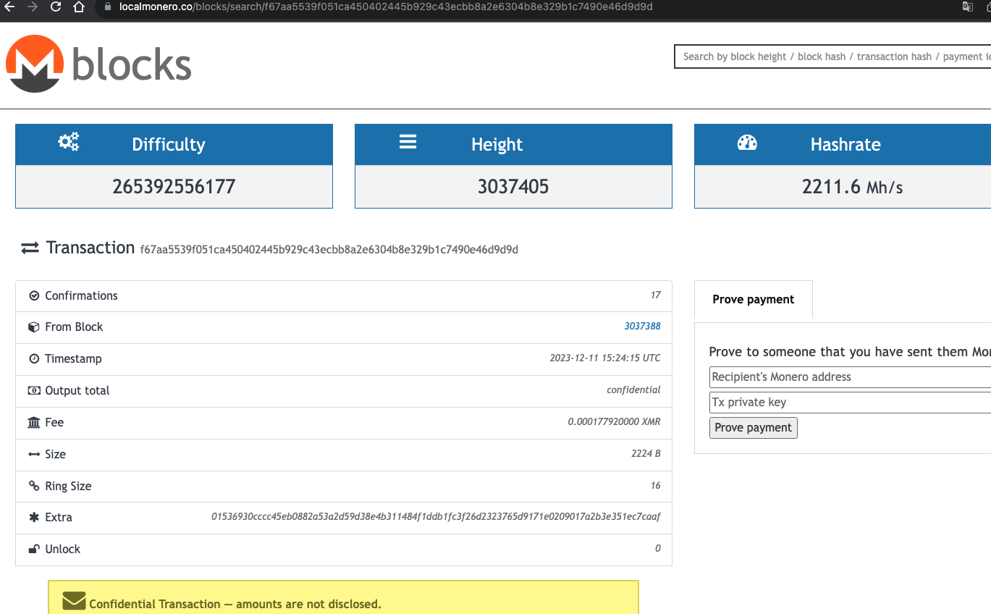Click the Height value 3037405
Viewport: 991px width, 614px height.
[513, 187]
